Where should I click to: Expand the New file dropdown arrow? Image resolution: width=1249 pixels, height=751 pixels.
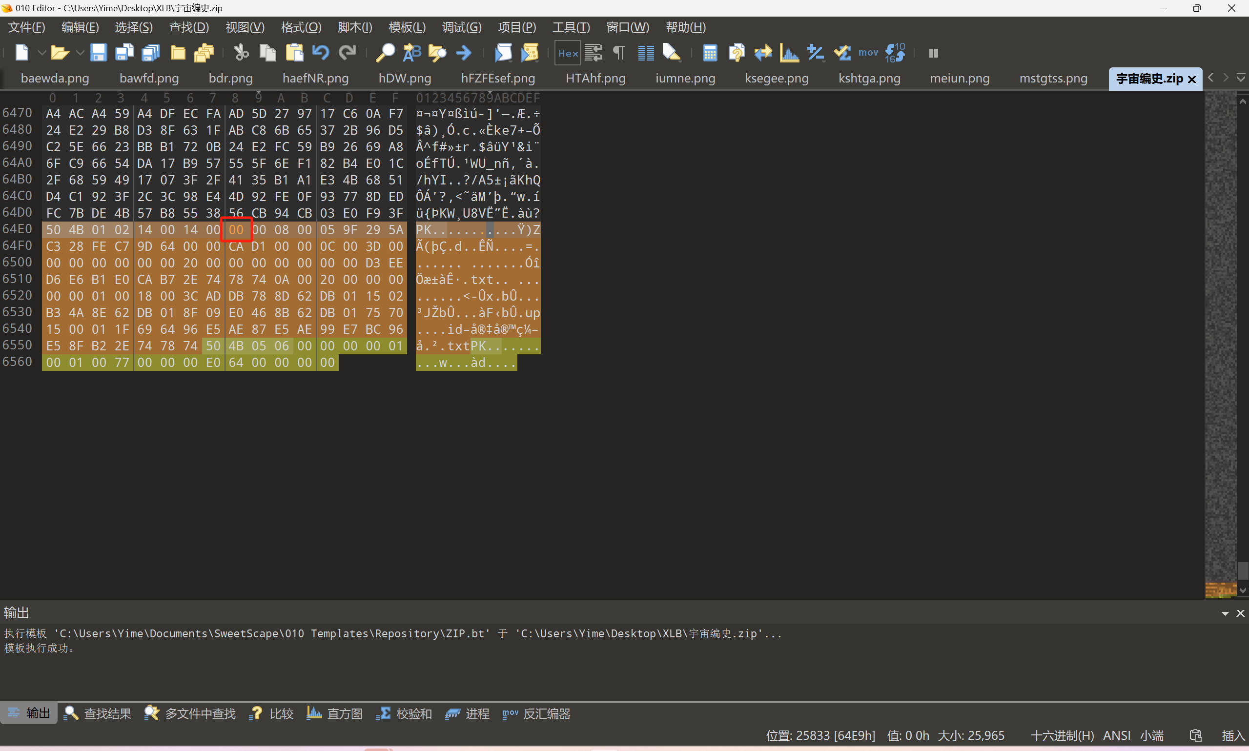tap(42, 53)
